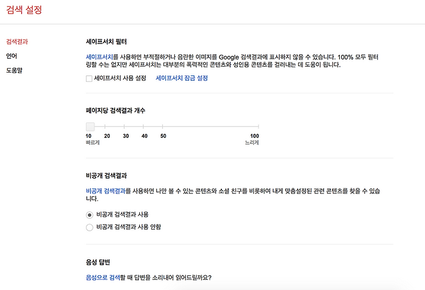Click the 음성 답변 section heading

[98, 262]
